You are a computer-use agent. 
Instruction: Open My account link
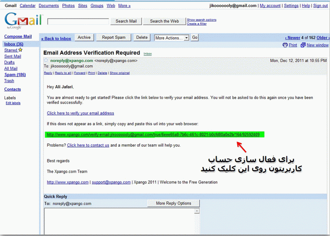pyautogui.click(x=270, y=6)
